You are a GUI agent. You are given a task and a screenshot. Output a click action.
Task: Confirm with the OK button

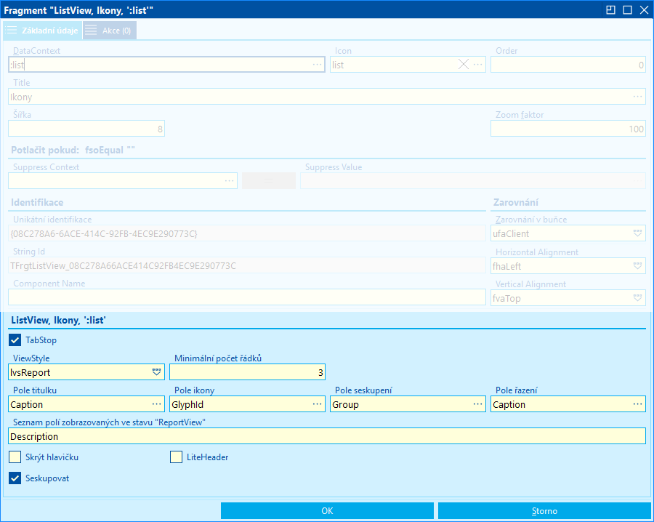tap(328, 511)
